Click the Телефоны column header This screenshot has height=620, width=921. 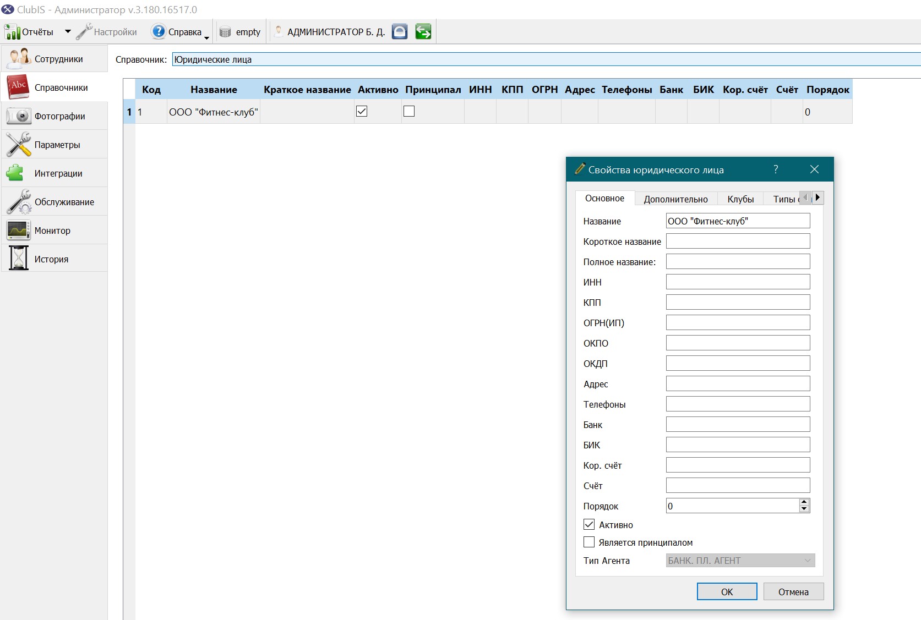pyautogui.click(x=626, y=90)
